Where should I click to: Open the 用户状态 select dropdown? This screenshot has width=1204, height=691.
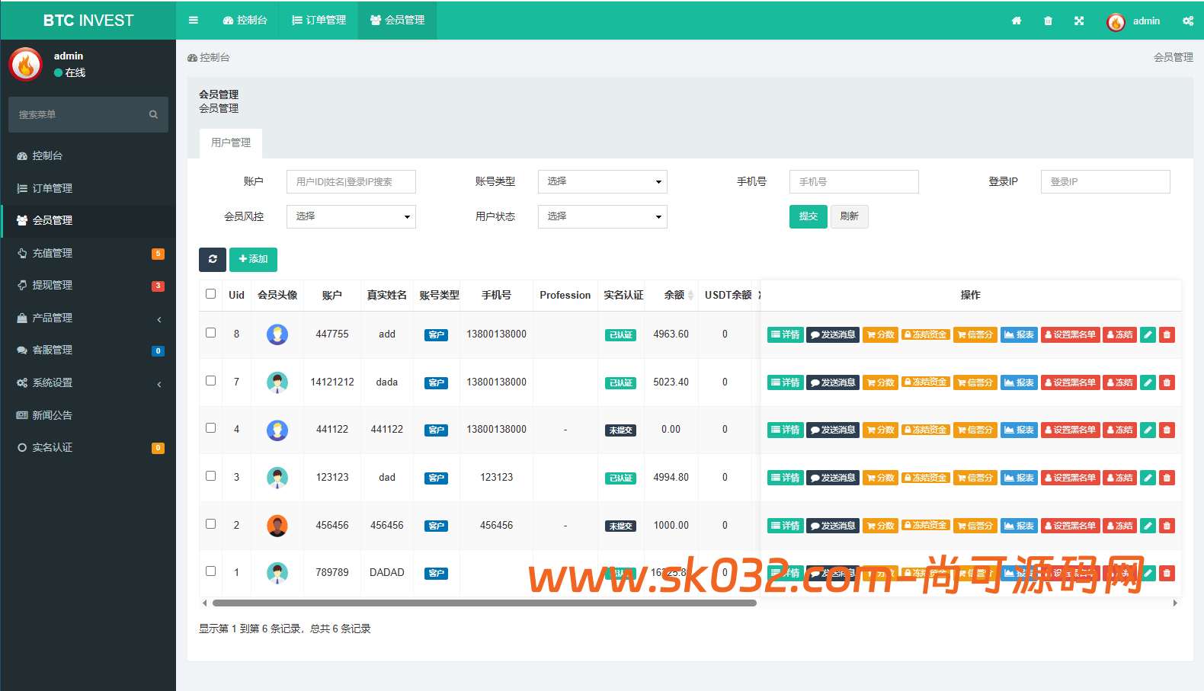(x=603, y=216)
